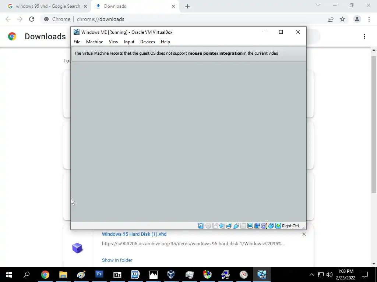Image resolution: width=377 pixels, height=282 pixels.
Task: Click the scroll down arrow on page scrollbar
Action: point(374,264)
